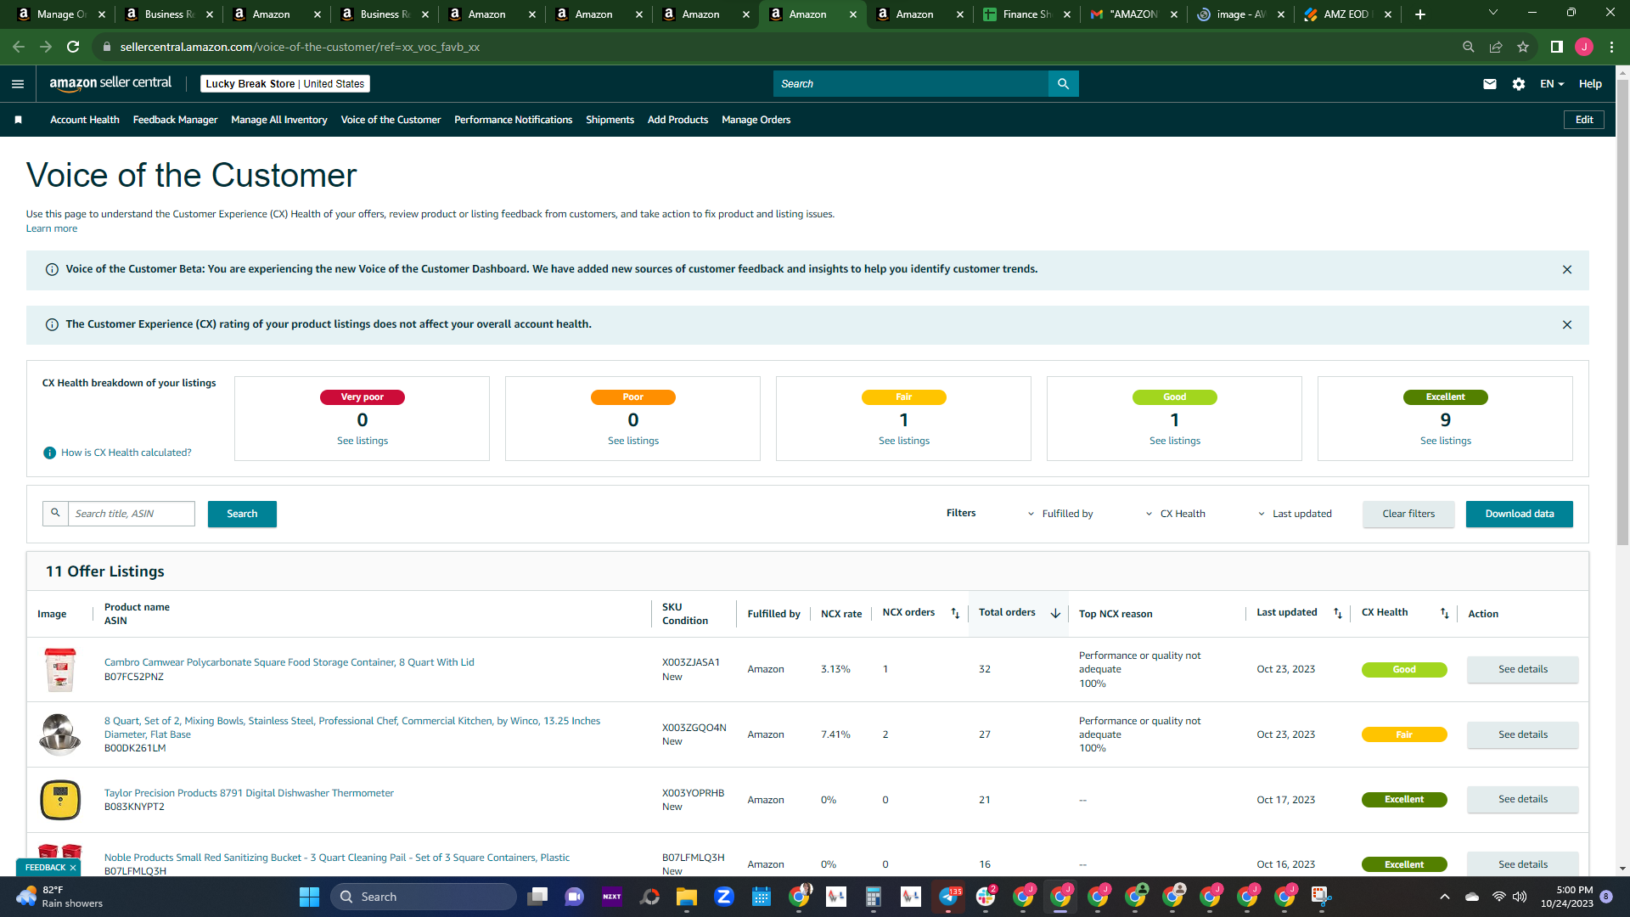Show hidden system tray icons
Screen dimensions: 1630x917
(1445, 897)
